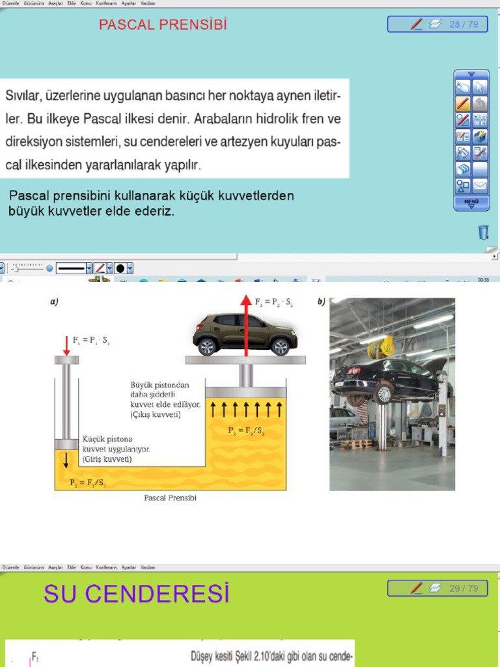
Task: Click the pen icon beside 29 / 79
Action: pyautogui.click(x=417, y=588)
